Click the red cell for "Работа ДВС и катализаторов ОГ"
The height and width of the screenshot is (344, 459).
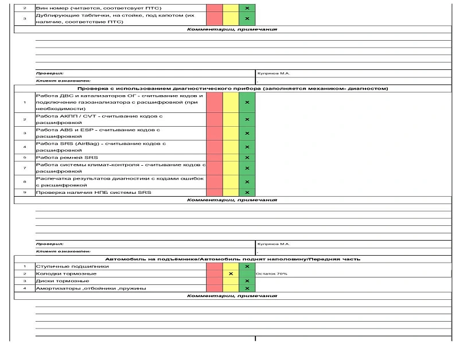pos(214,102)
